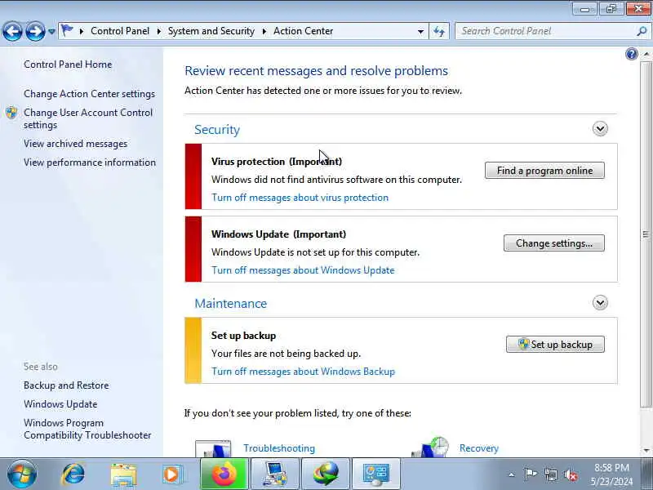The width and height of the screenshot is (653, 490).
Task: Open the Troubleshooting link
Action: [279, 448]
